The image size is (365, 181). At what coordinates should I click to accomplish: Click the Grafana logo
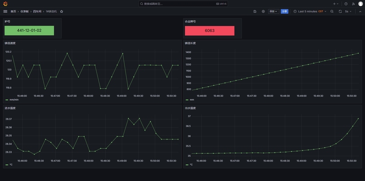(5, 4)
